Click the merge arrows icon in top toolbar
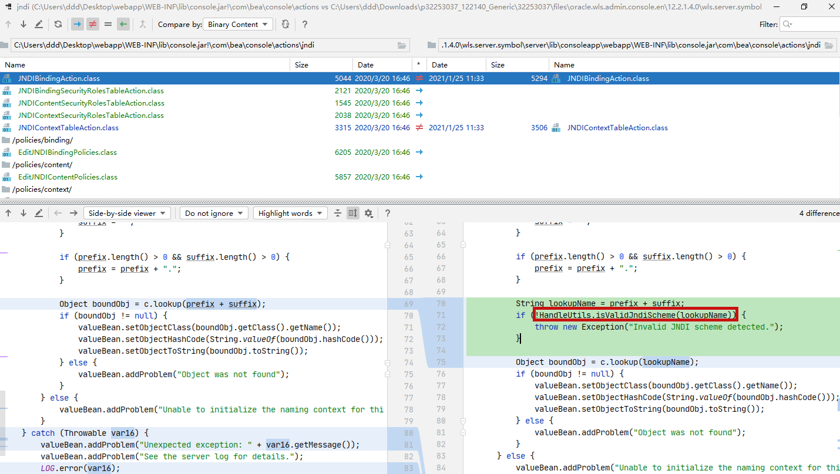The height and width of the screenshot is (474, 840). point(143,24)
